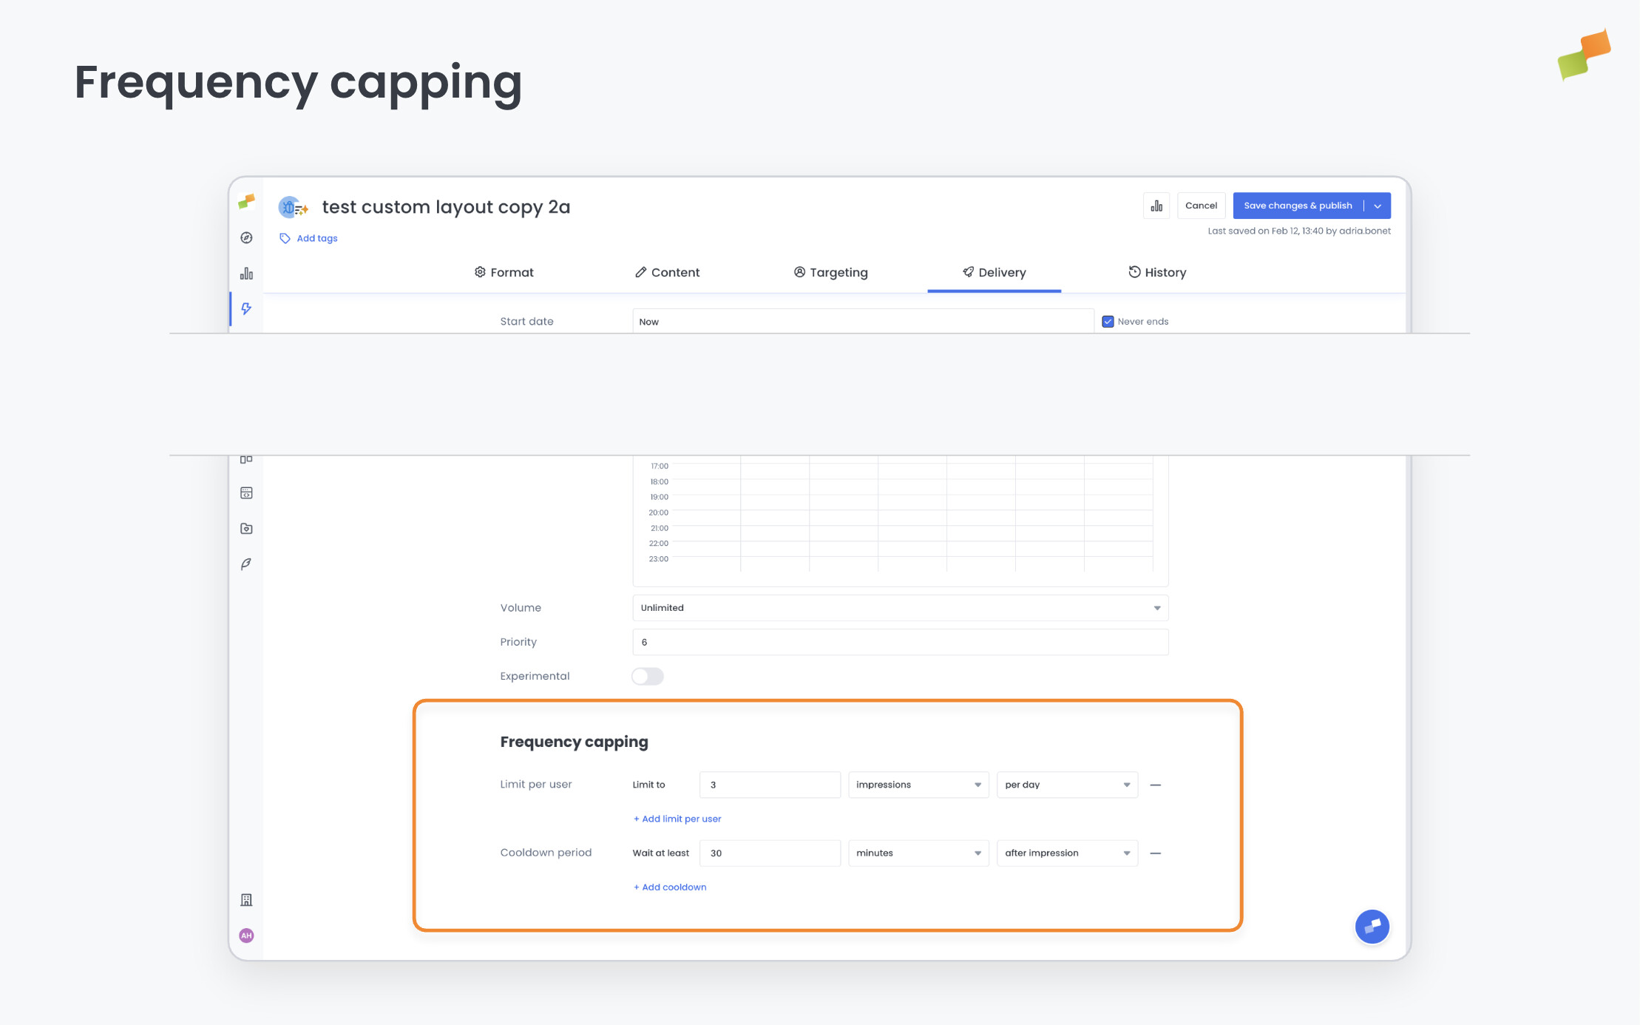Select the lightning bolt sidebar icon
This screenshot has height=1025, width=1640.
point(246,309)
